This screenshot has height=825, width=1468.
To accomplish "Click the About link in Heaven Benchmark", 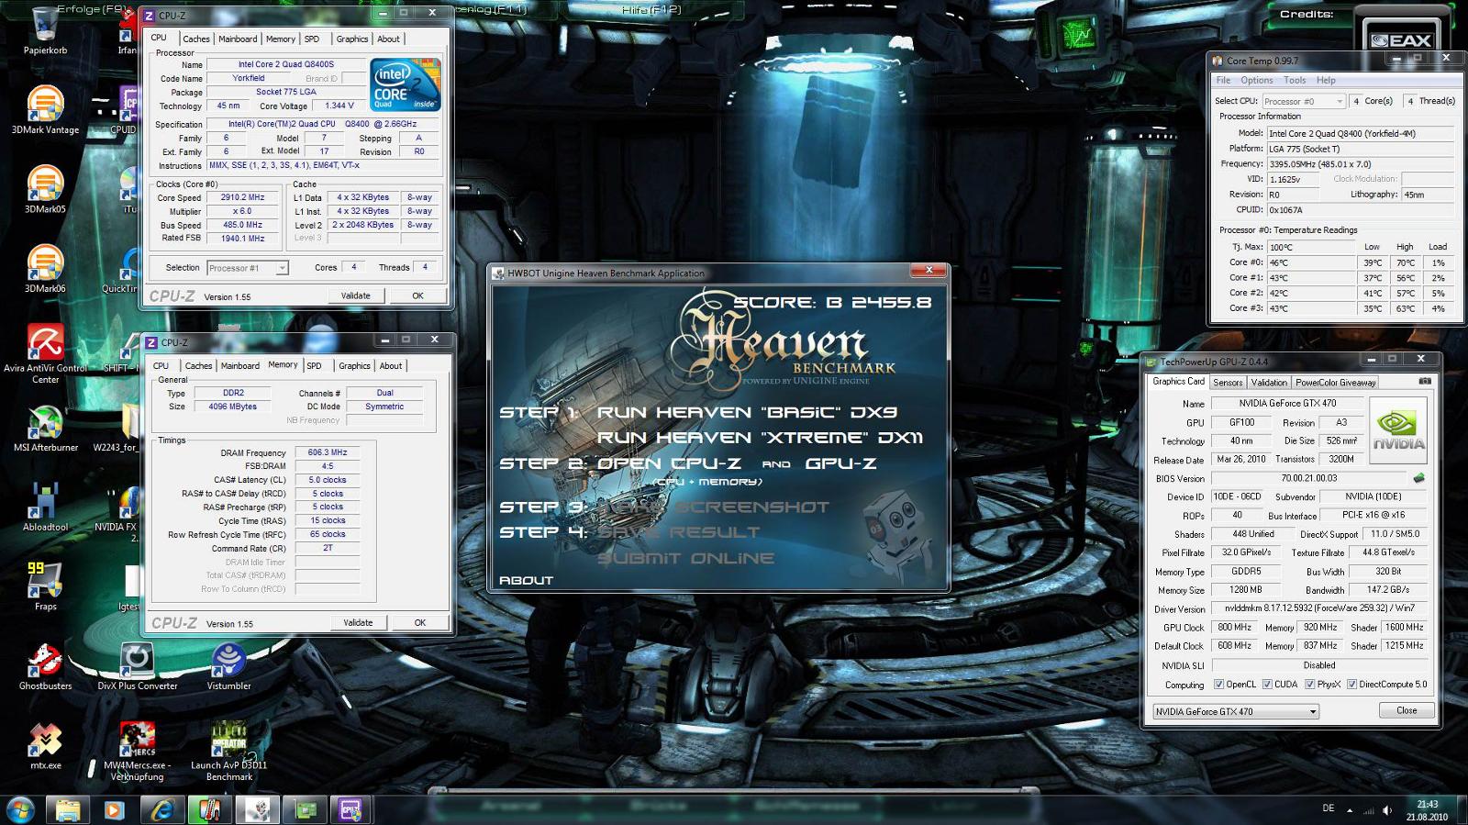I will pyautogui.click(x=526, y=581).
